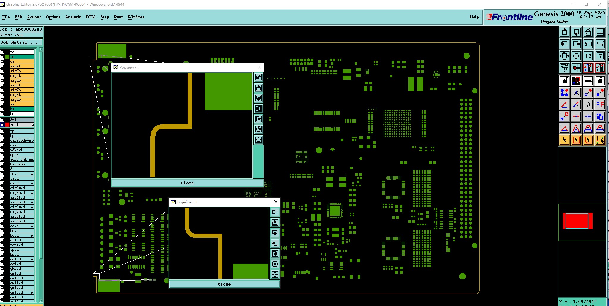
Task: Open the DFM menu
Action: 91,17
